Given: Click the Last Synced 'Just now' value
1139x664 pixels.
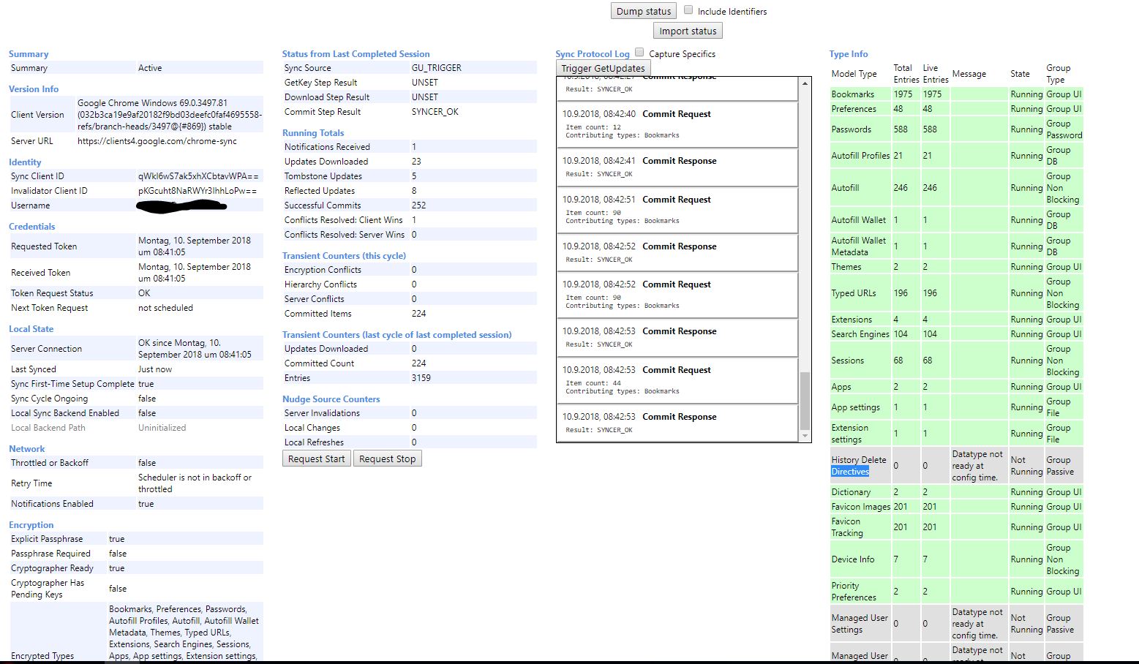Looking at the screenshot, I should (155, 369).
